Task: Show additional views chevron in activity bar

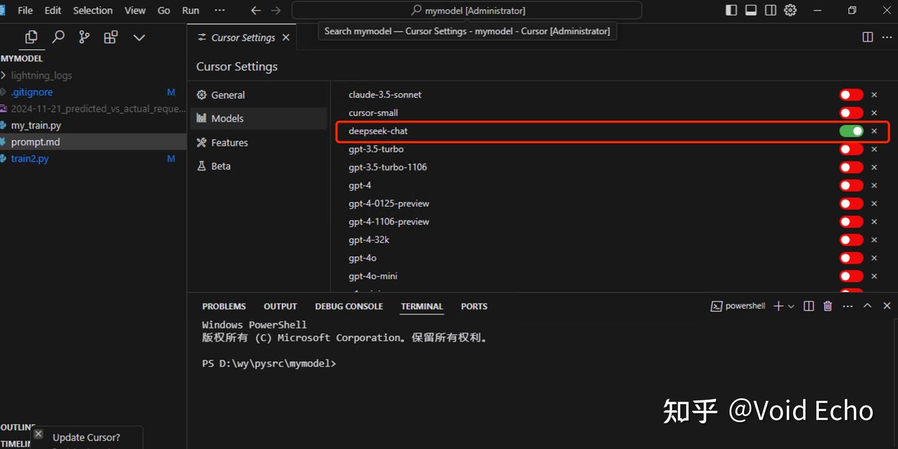Action: point(139,38)
